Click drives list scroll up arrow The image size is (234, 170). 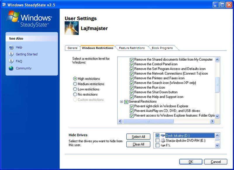[x=217, y=136]
